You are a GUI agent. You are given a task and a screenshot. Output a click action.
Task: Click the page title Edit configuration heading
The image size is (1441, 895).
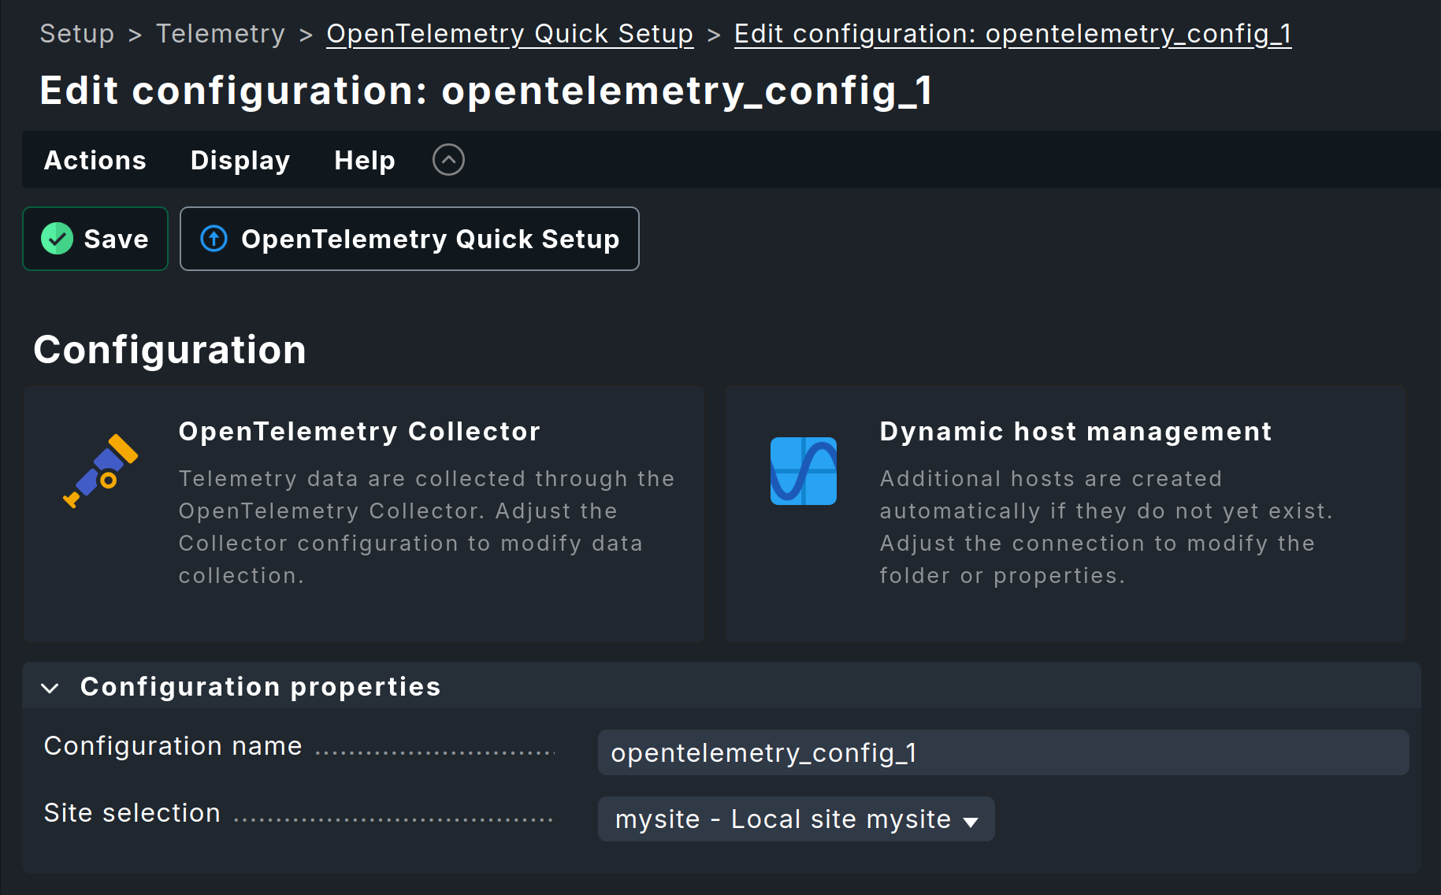(486, 91)
